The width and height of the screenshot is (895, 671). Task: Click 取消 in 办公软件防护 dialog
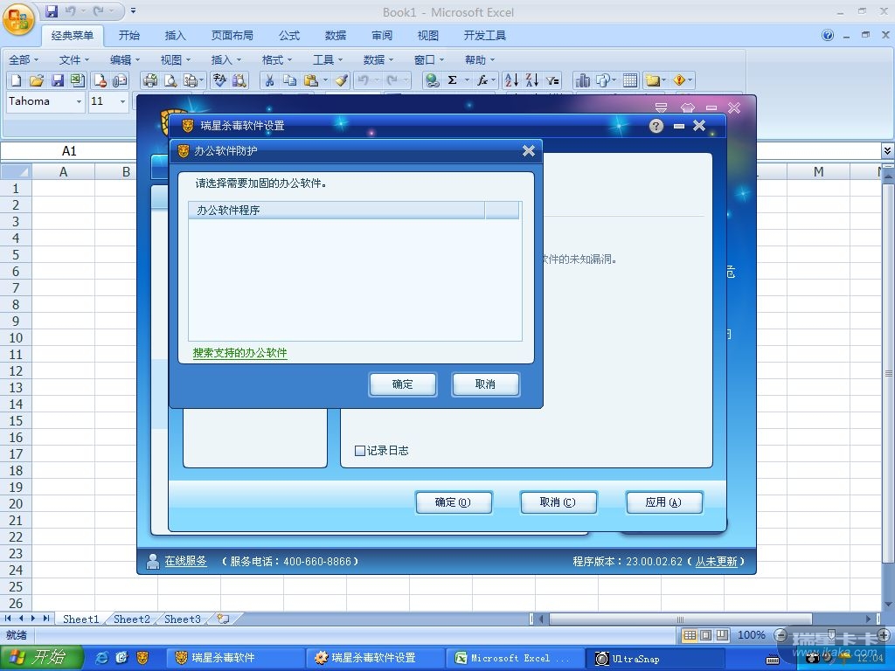[485, 384]
